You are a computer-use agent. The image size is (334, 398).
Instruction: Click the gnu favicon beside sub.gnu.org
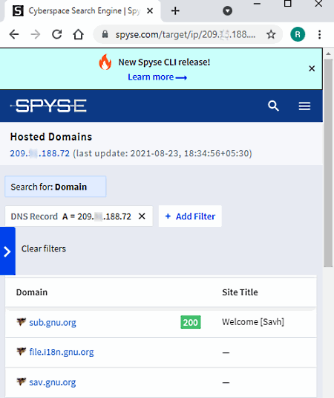[x=22, y=322]
